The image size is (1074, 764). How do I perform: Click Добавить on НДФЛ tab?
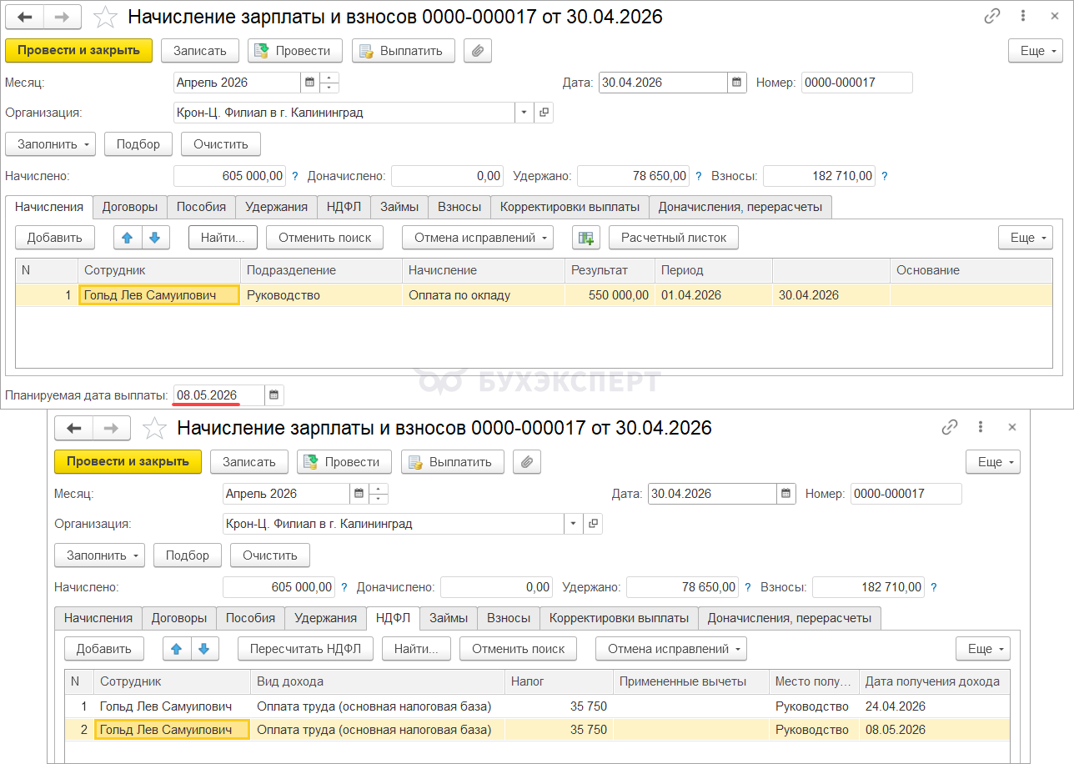point(104,649)
